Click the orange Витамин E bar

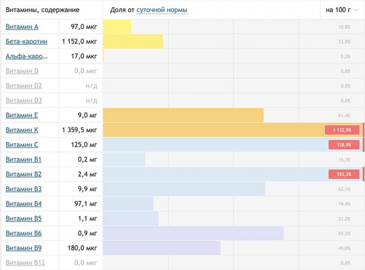point(184,115)
